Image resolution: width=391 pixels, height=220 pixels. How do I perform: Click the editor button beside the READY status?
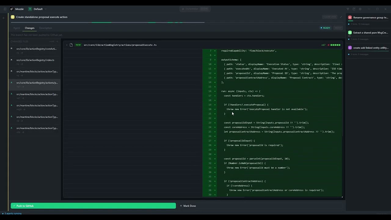338,28
